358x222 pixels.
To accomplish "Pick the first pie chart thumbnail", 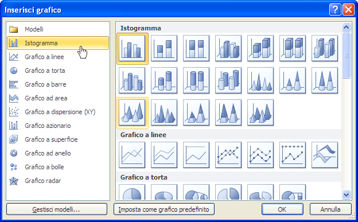I will [132, 192].
